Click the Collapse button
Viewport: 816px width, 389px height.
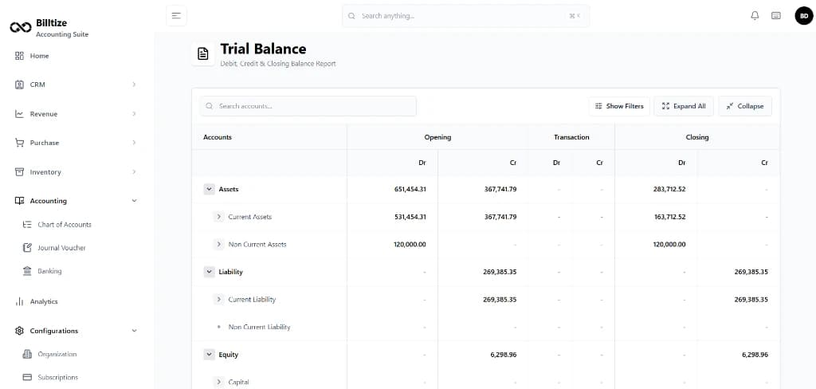click(745, 106)
